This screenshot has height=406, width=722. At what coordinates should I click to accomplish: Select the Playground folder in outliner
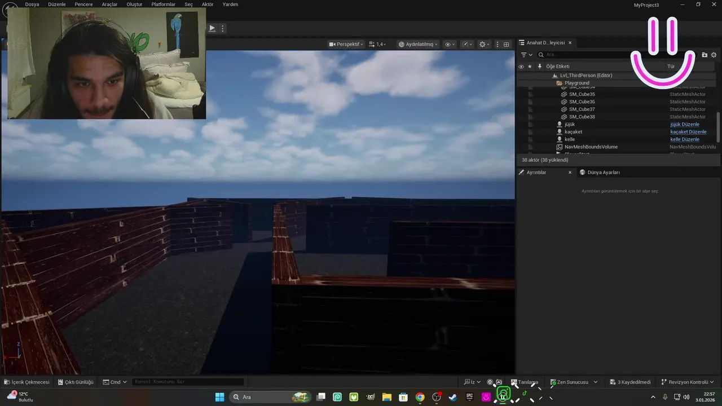[x=576, y=83]
